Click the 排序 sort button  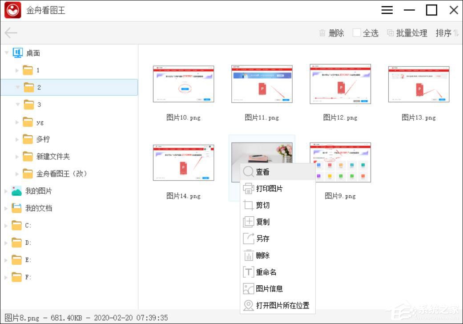click(x=443, y=32)
